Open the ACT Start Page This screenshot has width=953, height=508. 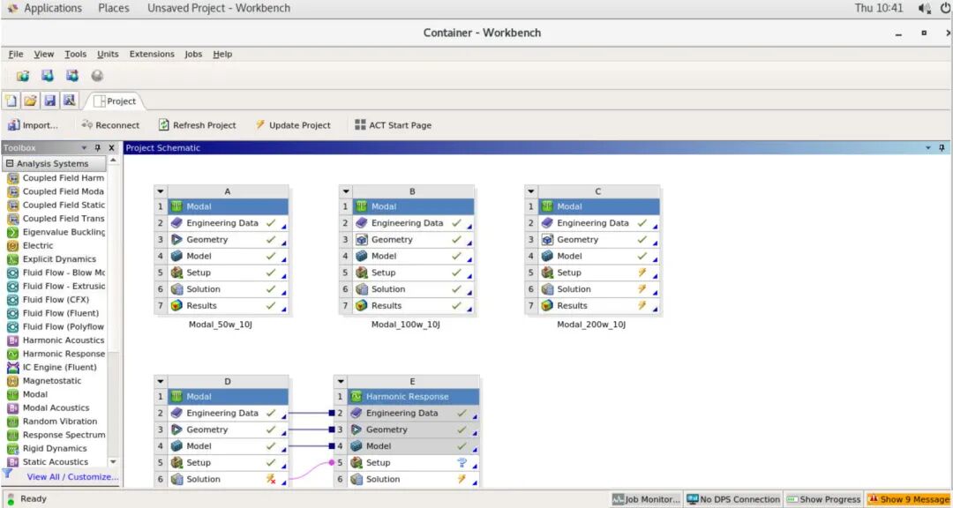(394, 125)
